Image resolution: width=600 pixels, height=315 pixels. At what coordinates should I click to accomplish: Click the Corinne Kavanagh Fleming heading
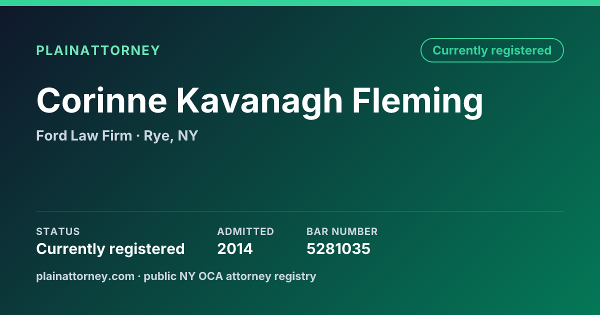[x=260, y=100]
